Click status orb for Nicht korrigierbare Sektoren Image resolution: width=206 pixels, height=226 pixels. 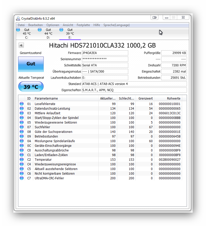(x=22, y=173)
